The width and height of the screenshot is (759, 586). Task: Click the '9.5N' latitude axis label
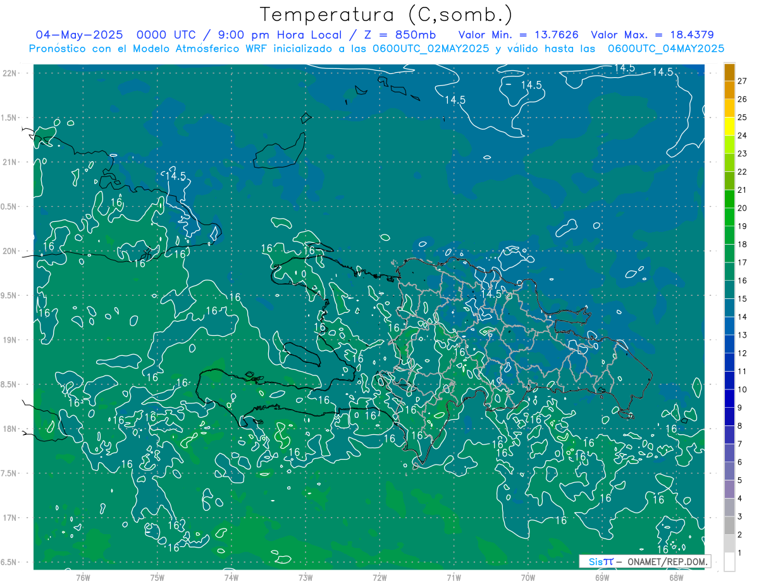pos(9,295)
